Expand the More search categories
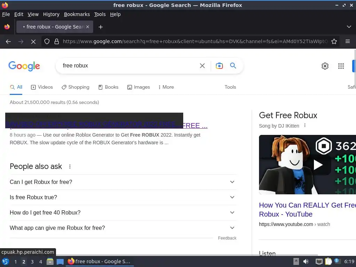 coord(166,87)
